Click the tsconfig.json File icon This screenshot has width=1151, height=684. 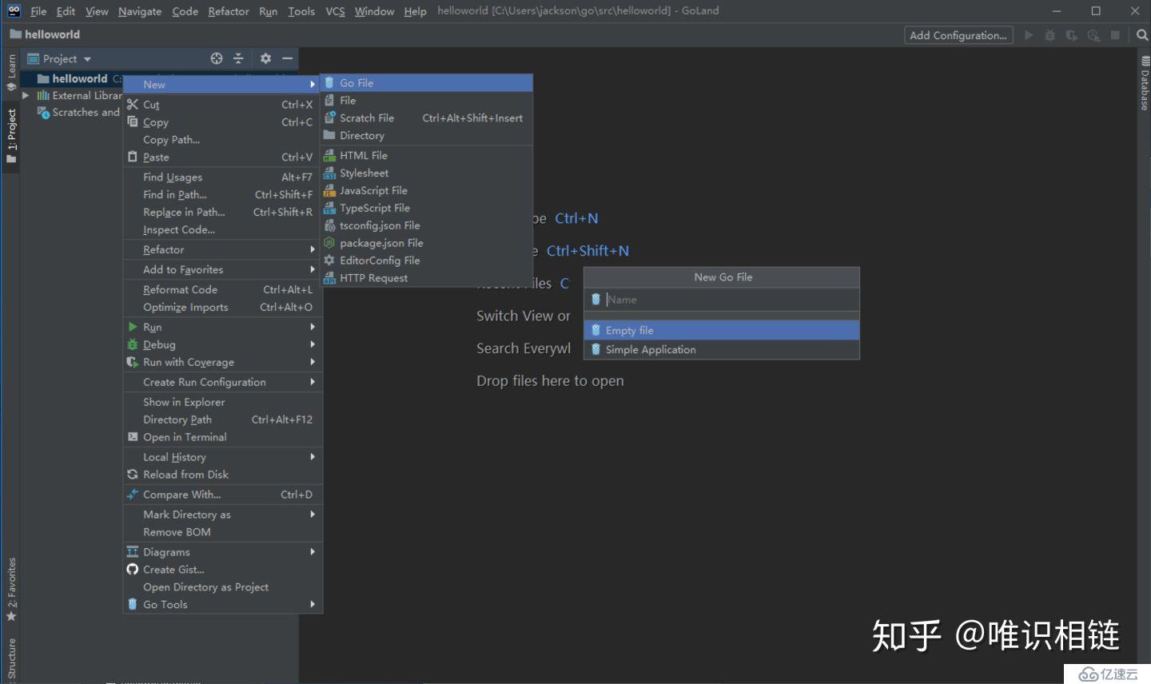329,226
